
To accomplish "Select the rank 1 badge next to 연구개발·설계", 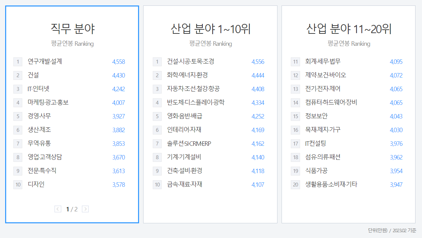I will (x=18, y=61).
